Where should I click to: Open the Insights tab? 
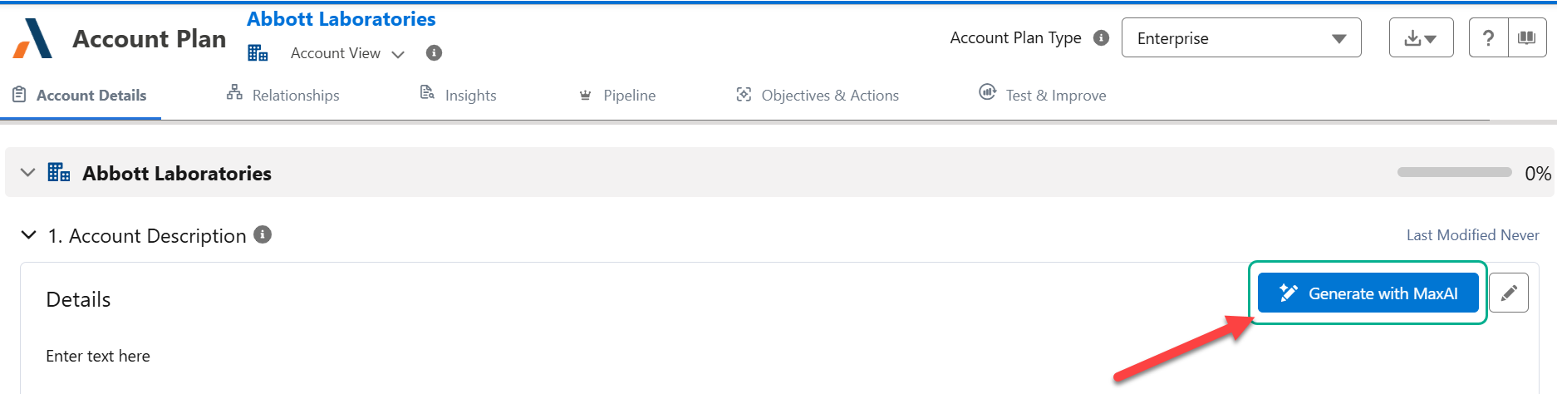[459, 96]
